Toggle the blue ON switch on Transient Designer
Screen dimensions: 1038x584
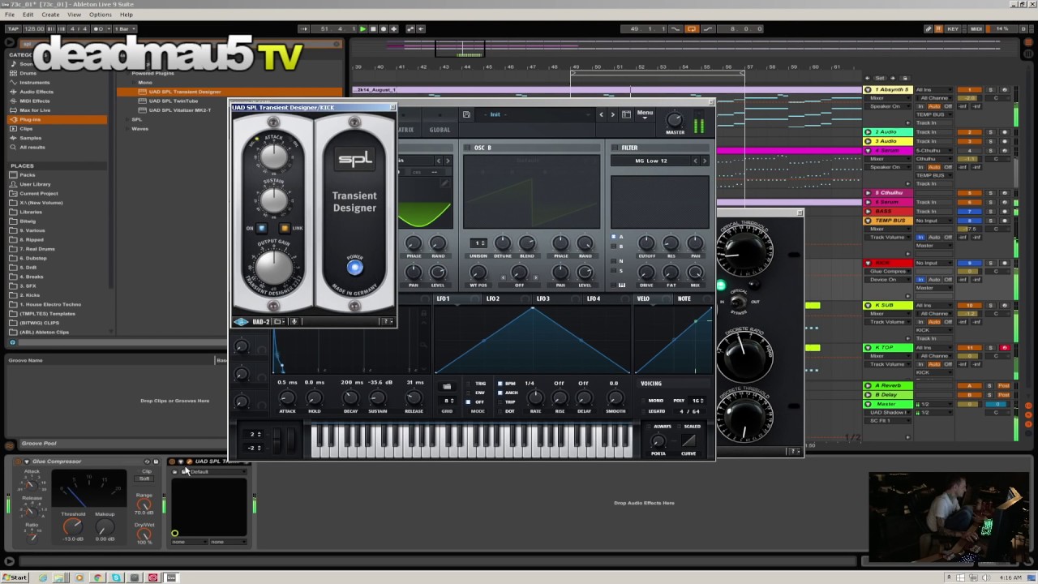click(x=261, y=229)
